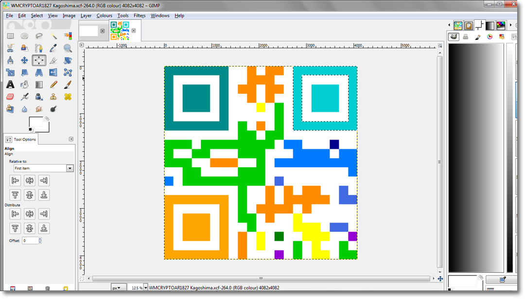Open the Windows menu
Image resolution: width=525 pixels, height=299 pixels.
(x=160, y=16)
